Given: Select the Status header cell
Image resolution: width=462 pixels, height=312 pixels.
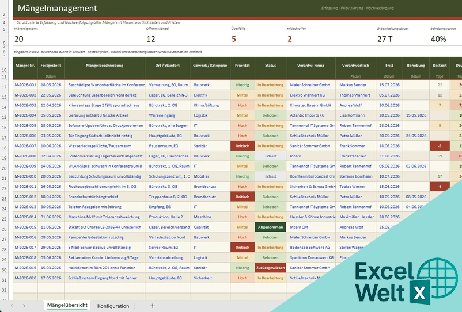Looking at the screenshot, I should tap(271, 66).
